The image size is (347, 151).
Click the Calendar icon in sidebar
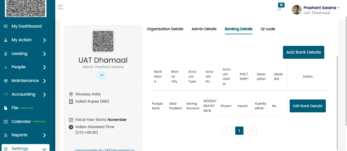point(6,122)
